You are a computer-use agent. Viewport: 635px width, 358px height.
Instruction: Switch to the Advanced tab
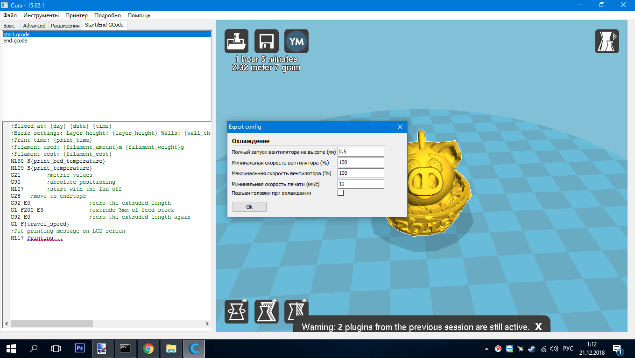[34, 26]
